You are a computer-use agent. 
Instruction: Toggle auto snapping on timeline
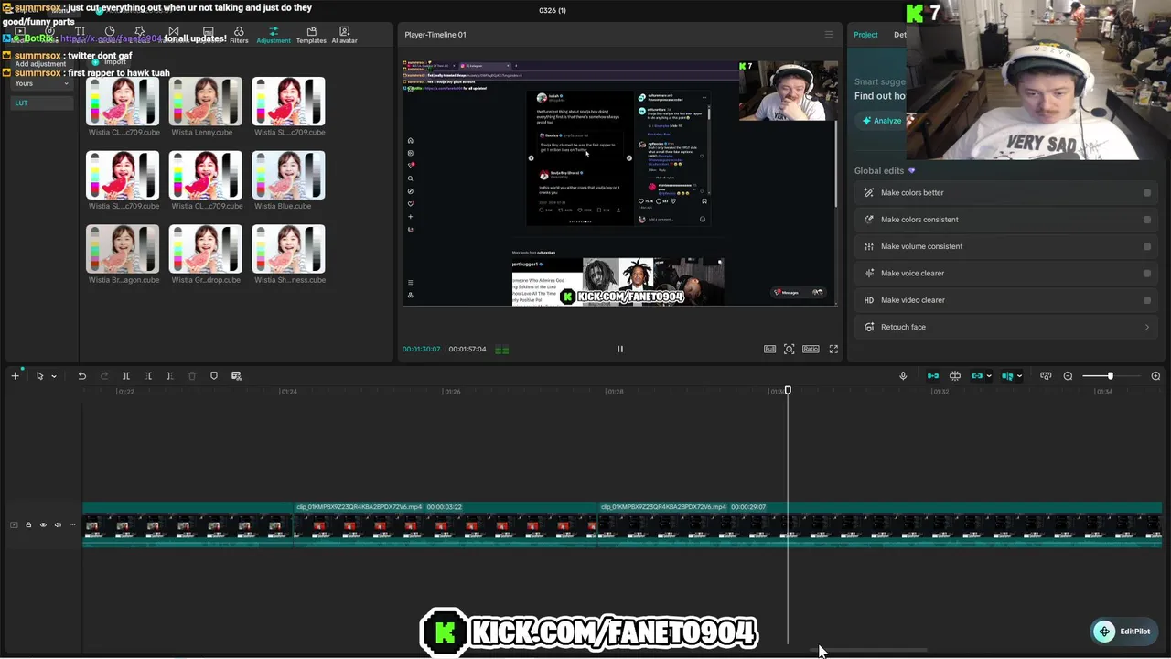pos(955,375)
